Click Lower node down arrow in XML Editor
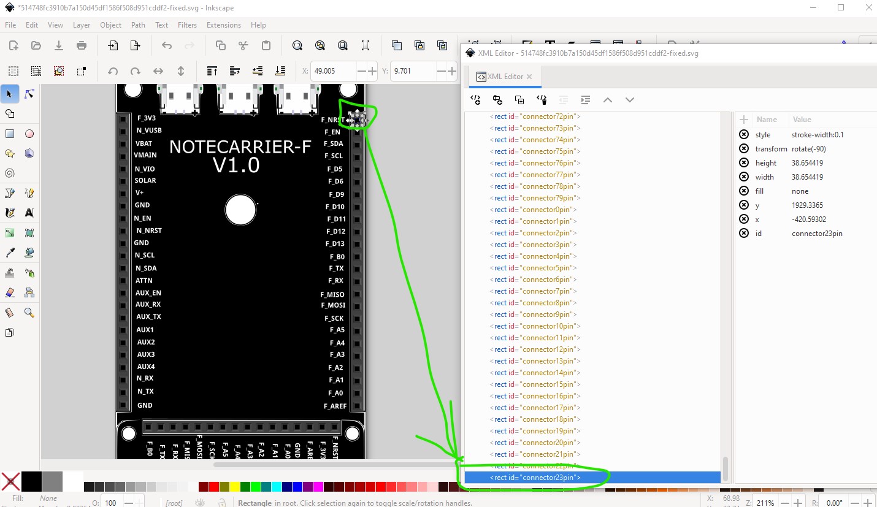 tap(630, 100)
